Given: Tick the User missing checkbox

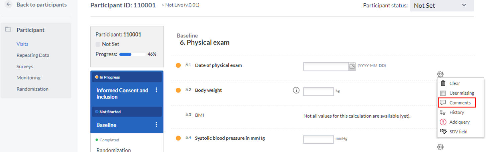Looking at the screenshot, I should [x=443, y=93].
